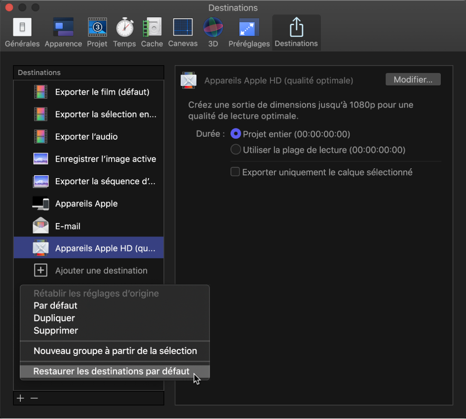
Task: Click Ajouter une destination in list
Action: coord(101,270)
